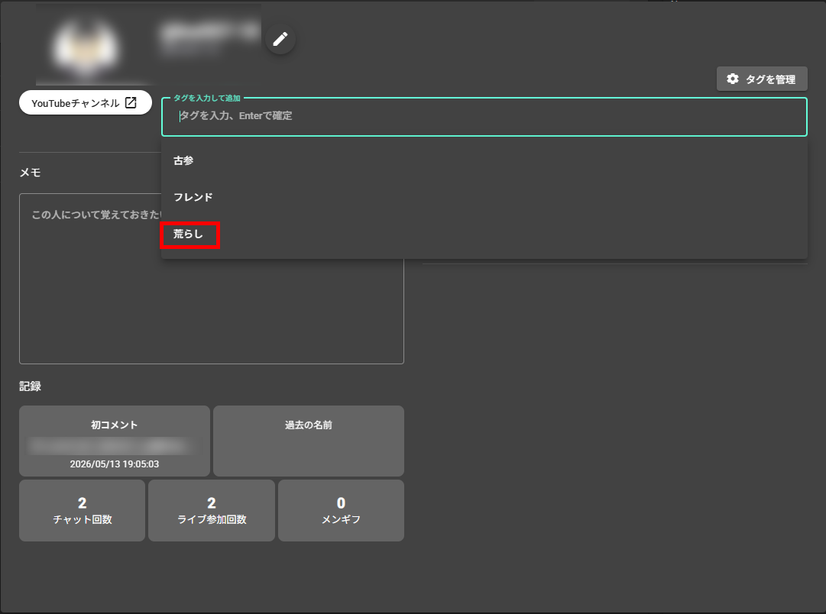This screenshot has height=614, width=826.
Task: Choose the 荒らし tag suggestion
Action: [x=484, y=234]
